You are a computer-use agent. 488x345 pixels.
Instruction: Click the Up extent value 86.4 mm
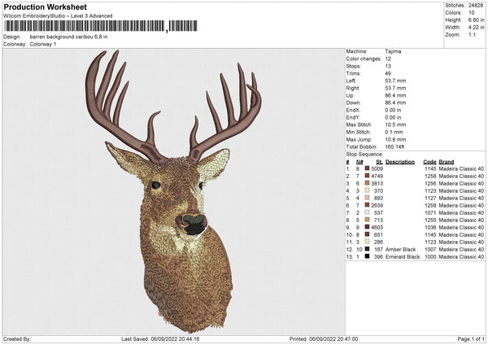pyautogui.click(x=395, y=95)
